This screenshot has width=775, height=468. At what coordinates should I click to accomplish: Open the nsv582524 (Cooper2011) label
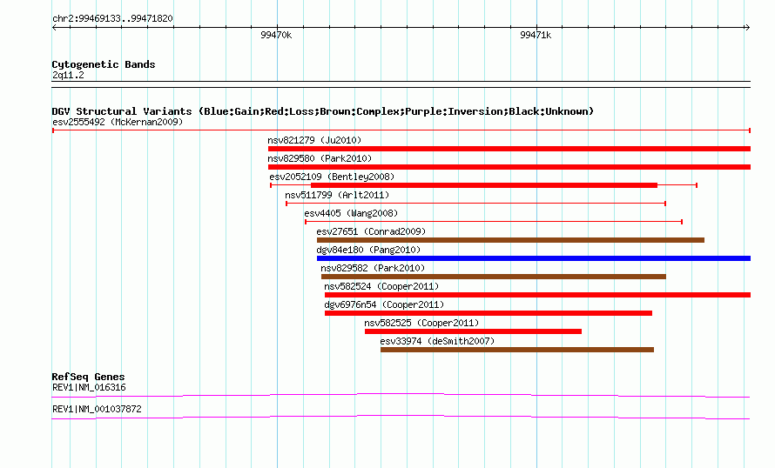[381, 286]
